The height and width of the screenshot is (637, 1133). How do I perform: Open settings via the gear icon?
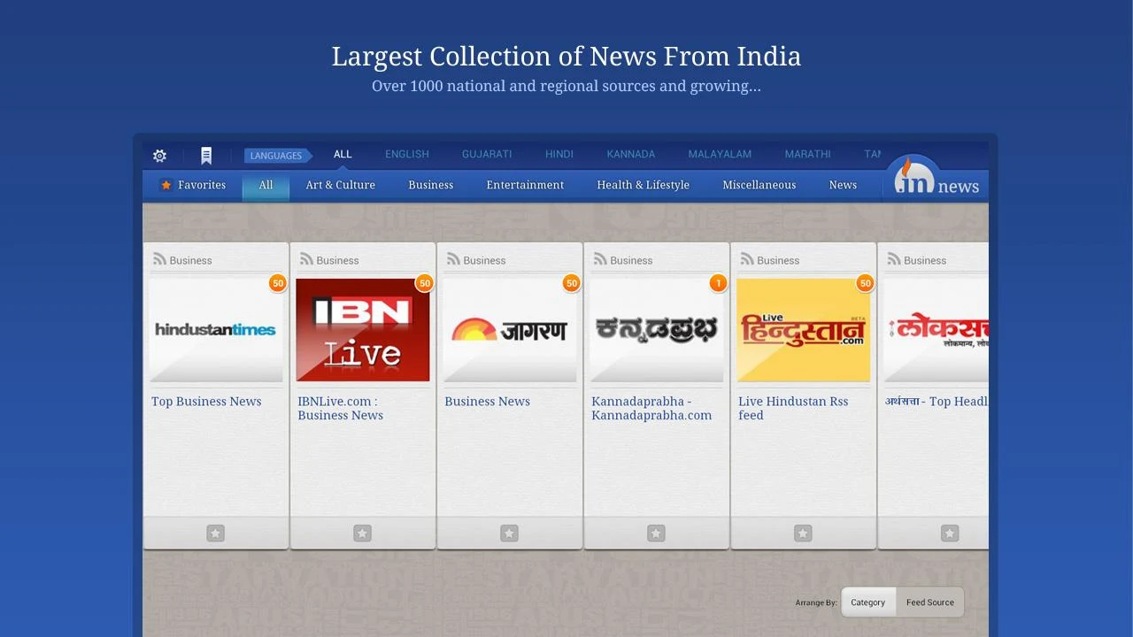(159, 156)
